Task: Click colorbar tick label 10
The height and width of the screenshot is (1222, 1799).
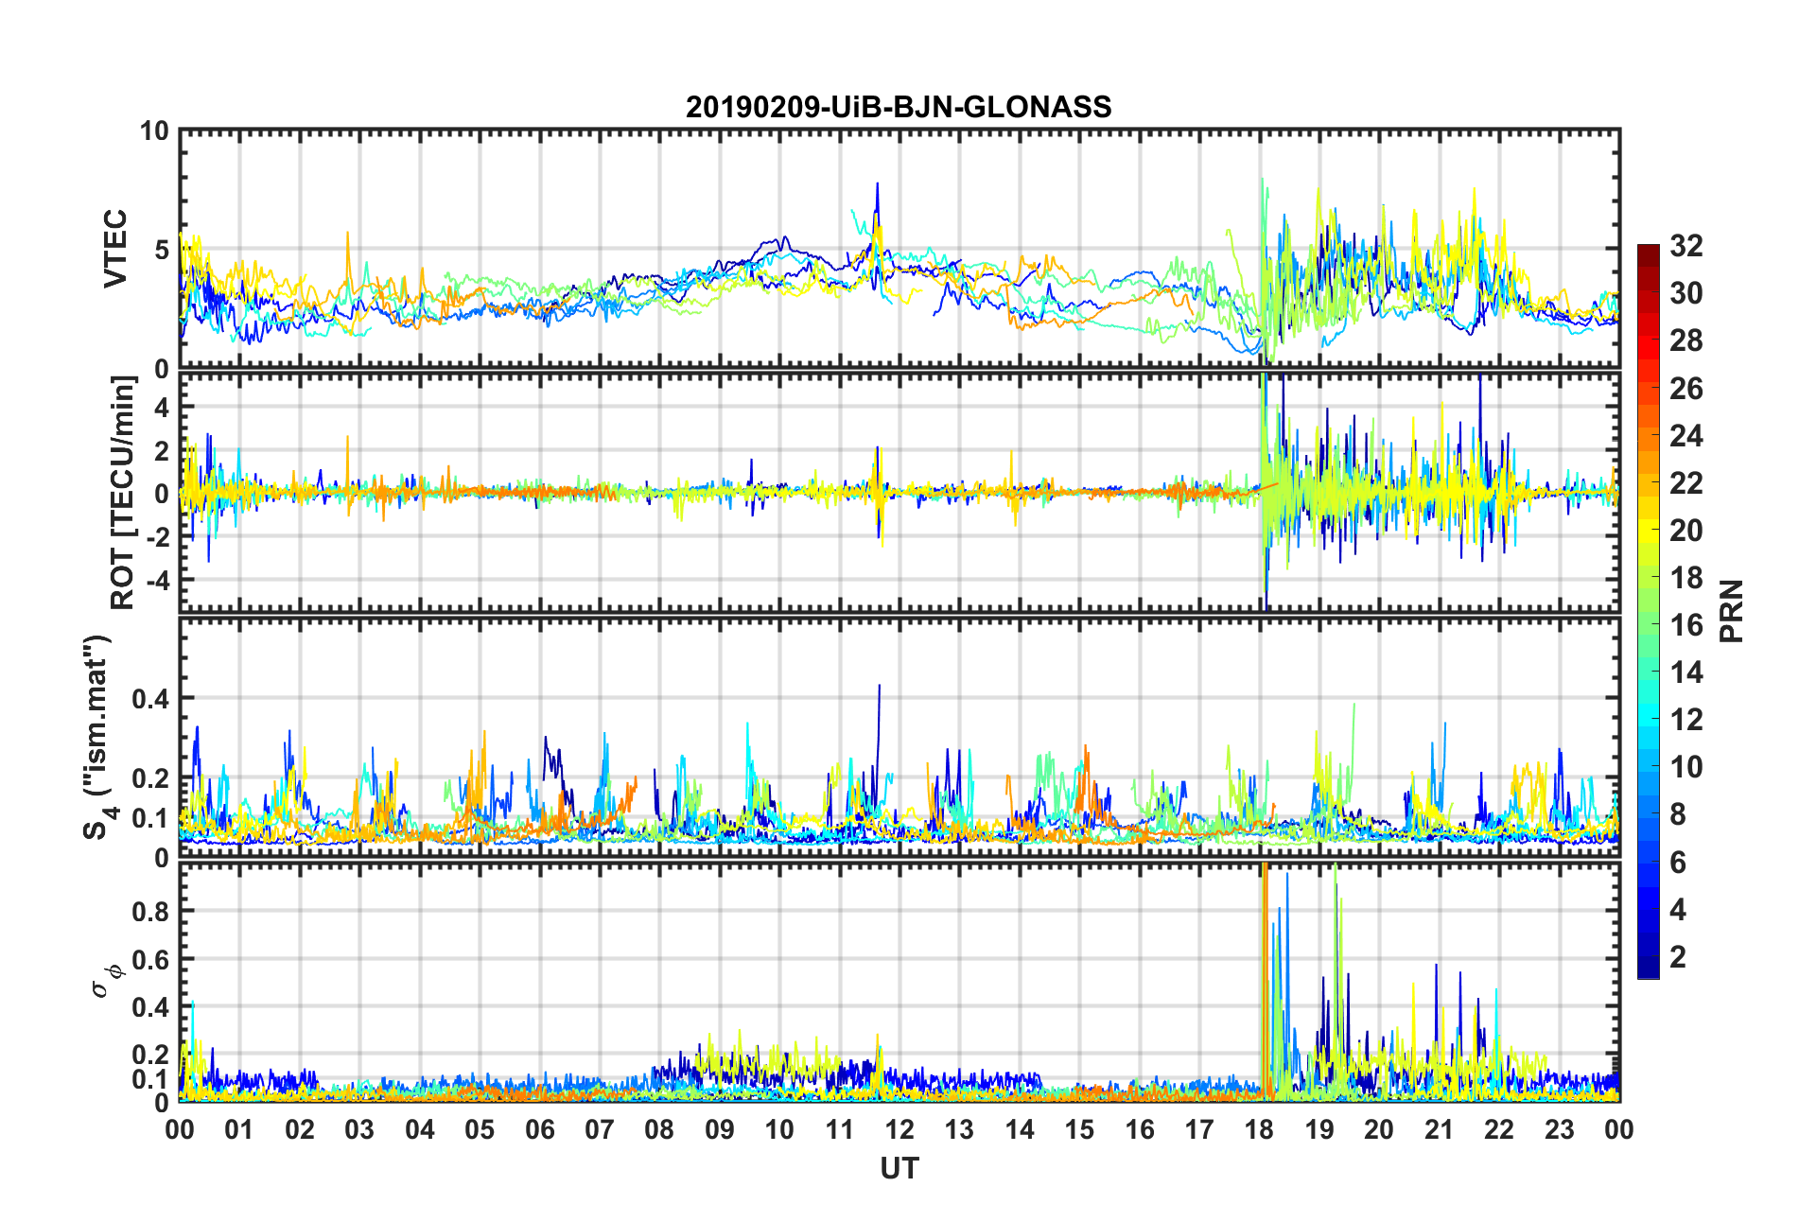Action: (x=1686, y=767)
